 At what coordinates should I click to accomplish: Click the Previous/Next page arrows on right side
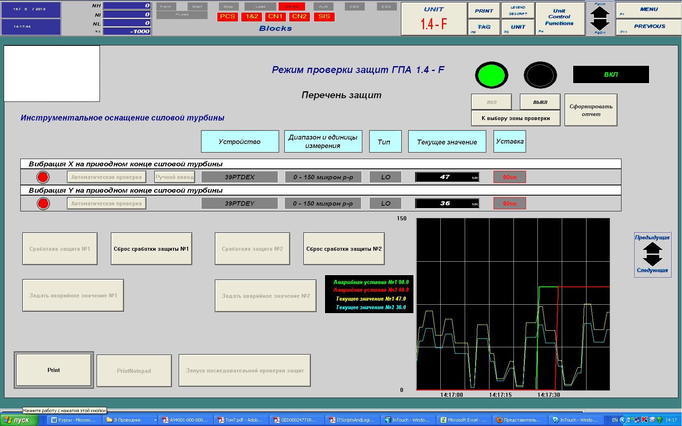[x=652, y=254]
